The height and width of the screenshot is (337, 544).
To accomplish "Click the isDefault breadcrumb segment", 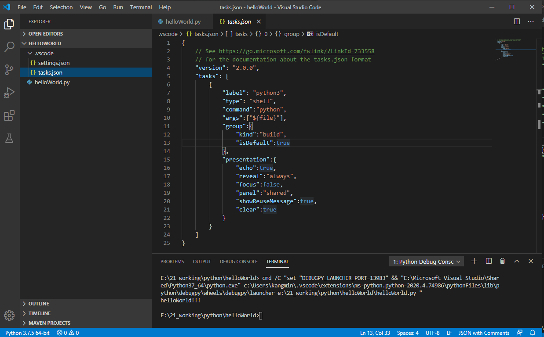I will 323,34.
